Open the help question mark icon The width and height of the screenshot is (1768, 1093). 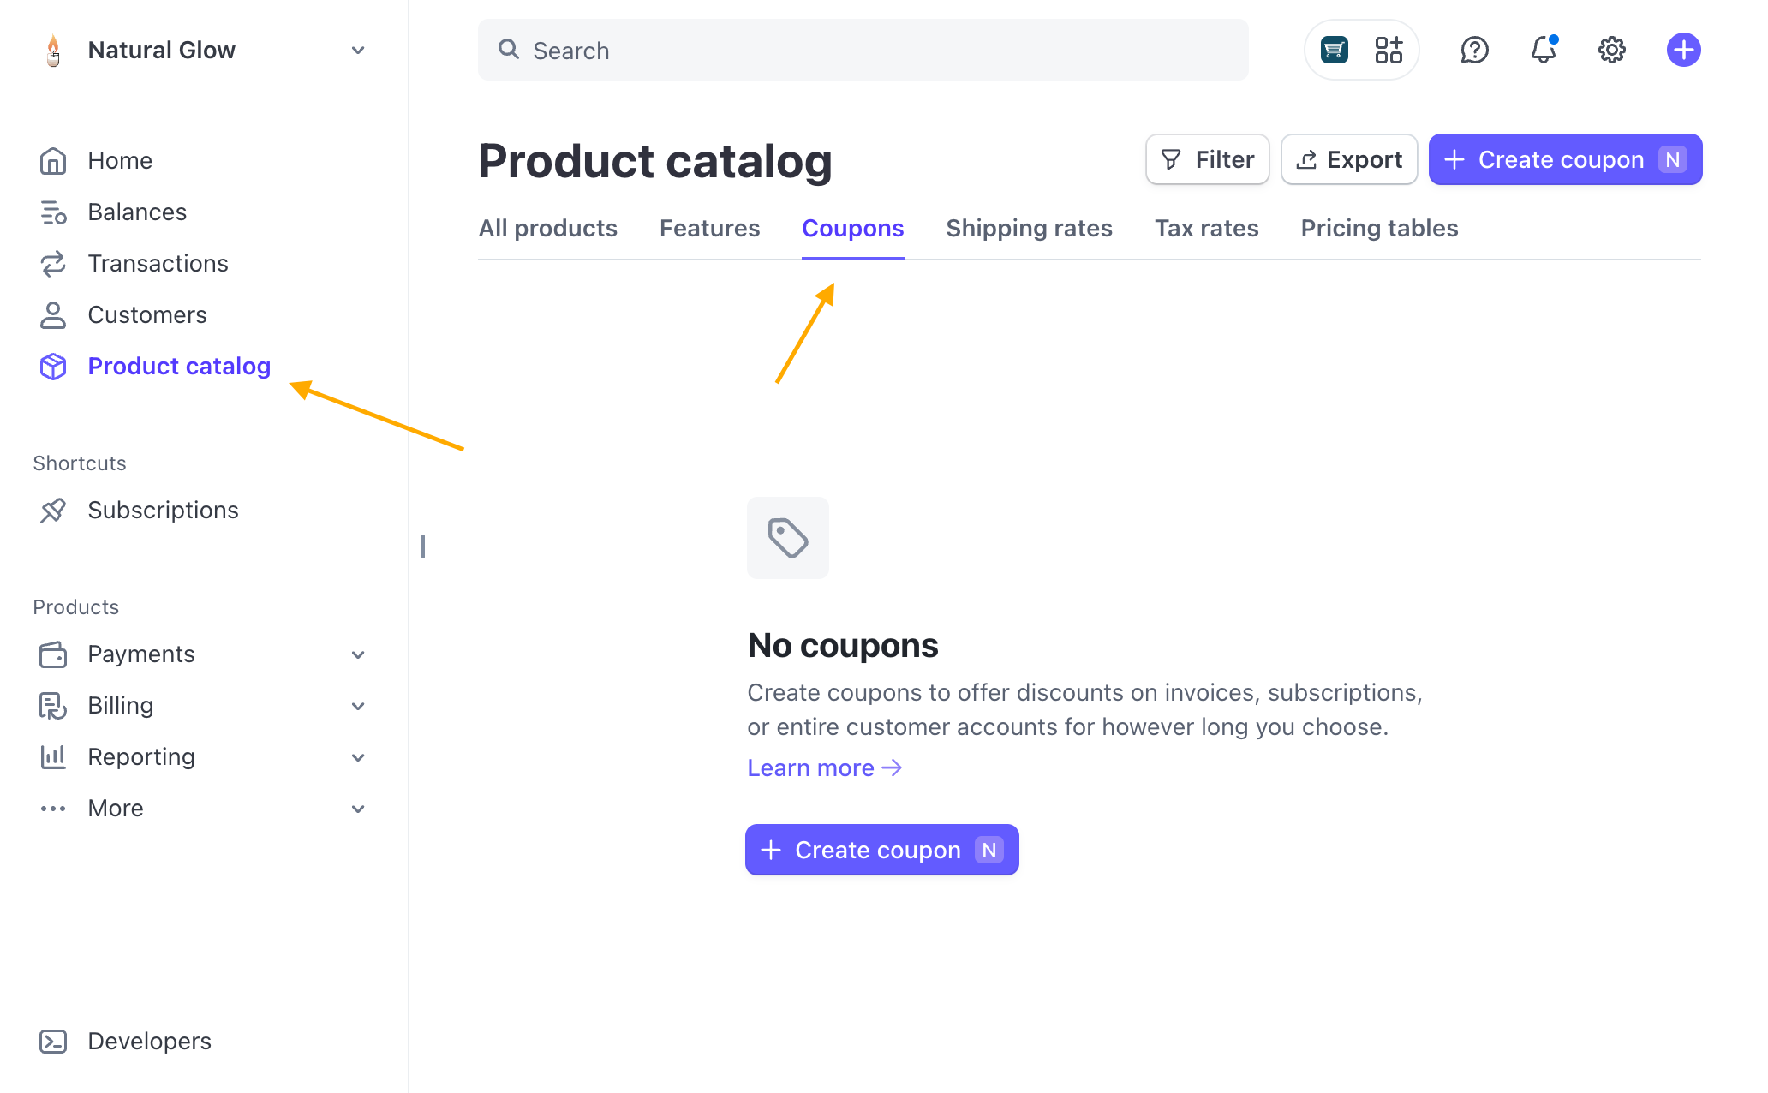pos(1474,51)
